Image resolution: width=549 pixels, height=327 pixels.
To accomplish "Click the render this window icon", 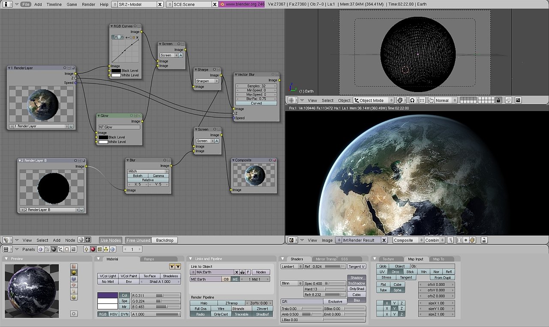I will (x=518, y=100).
